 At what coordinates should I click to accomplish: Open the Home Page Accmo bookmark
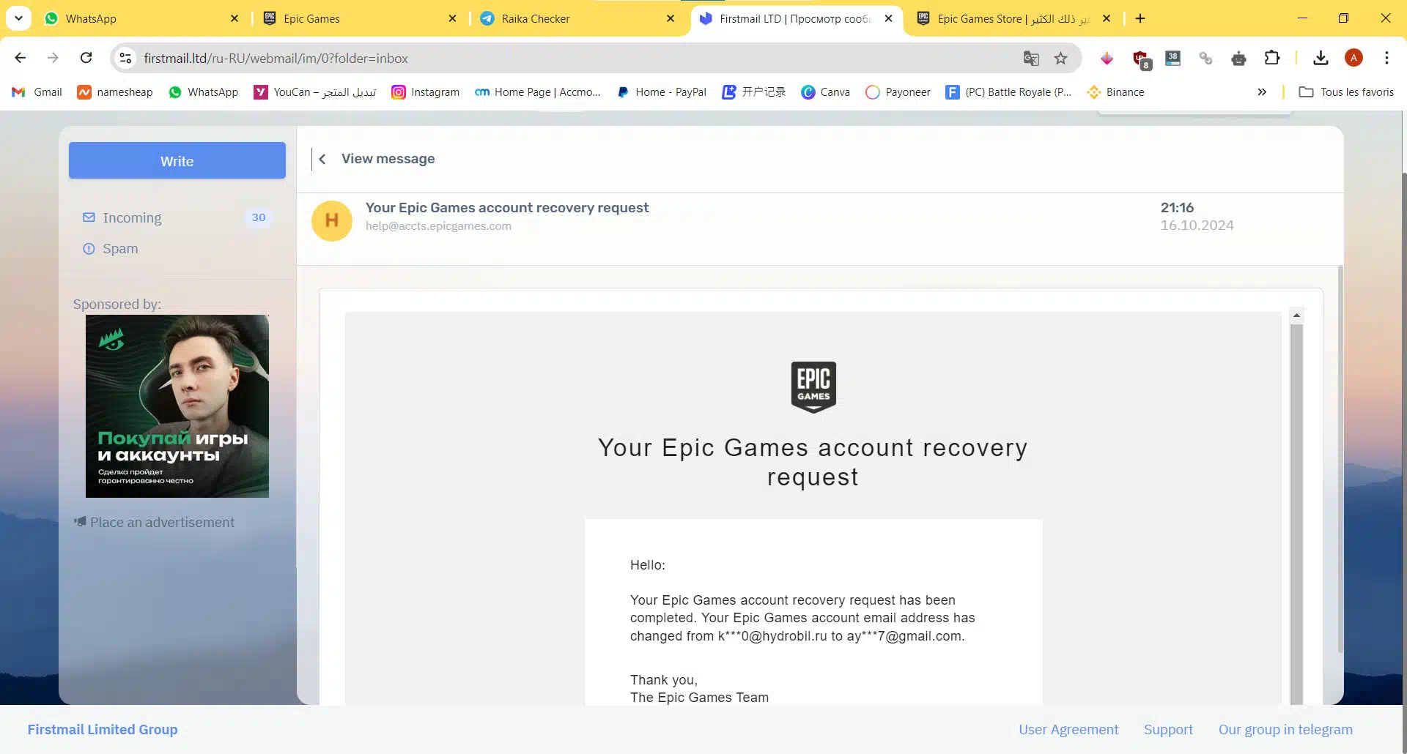pos(537,92)
